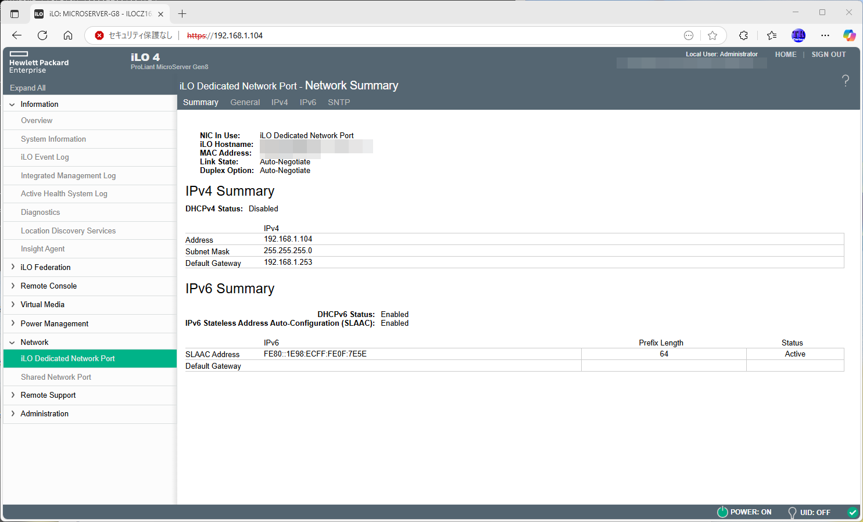Click the not-secure warning icon

click(99, 35)
